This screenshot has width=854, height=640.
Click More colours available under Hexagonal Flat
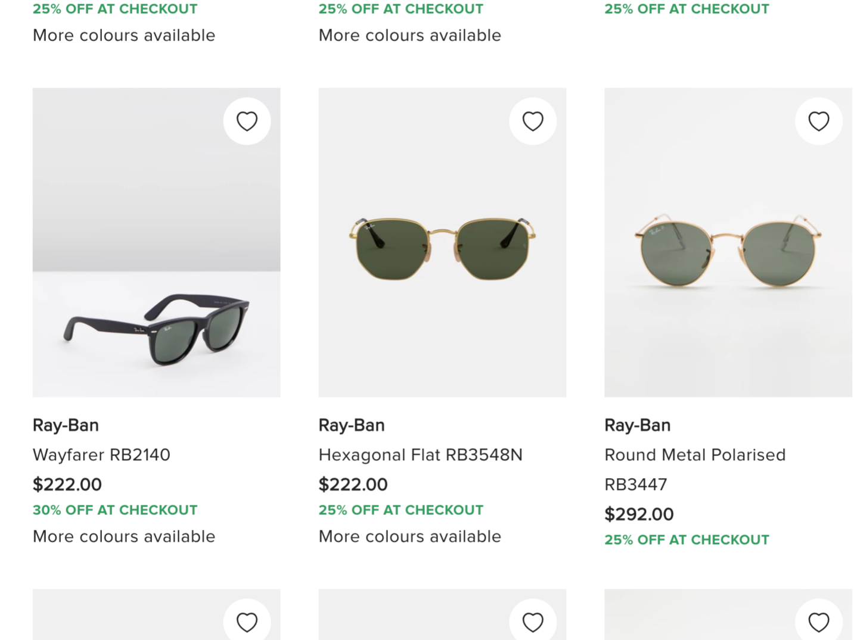[x=410, y=536]
